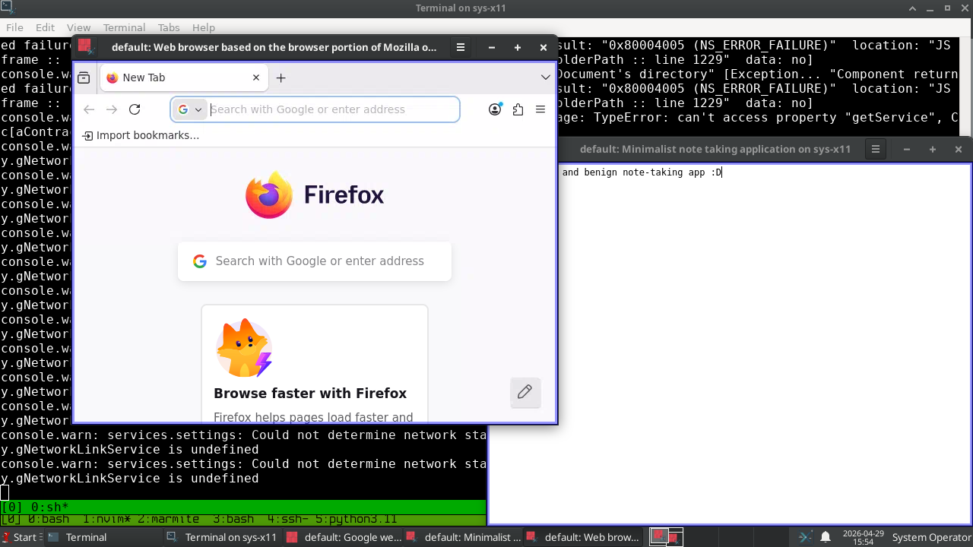
Task: Open a new tab with plus button
Action: click(281, 77)
